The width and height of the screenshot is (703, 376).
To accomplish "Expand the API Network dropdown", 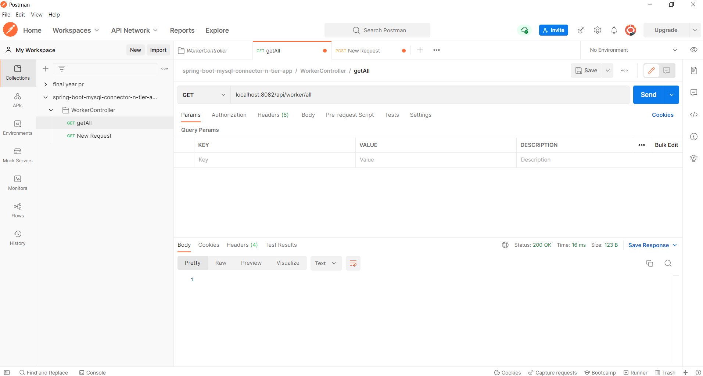I will point(134,30).
